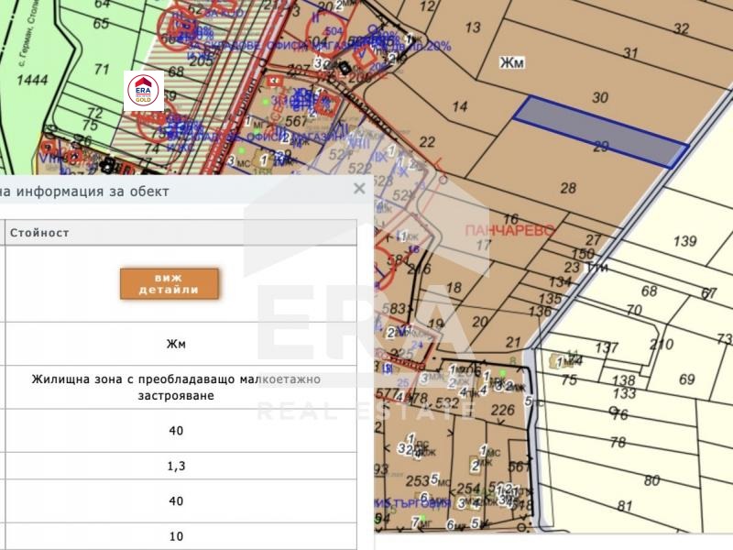
Task: Click parcel 13 on the map
Action: click(x=473, y=27)
